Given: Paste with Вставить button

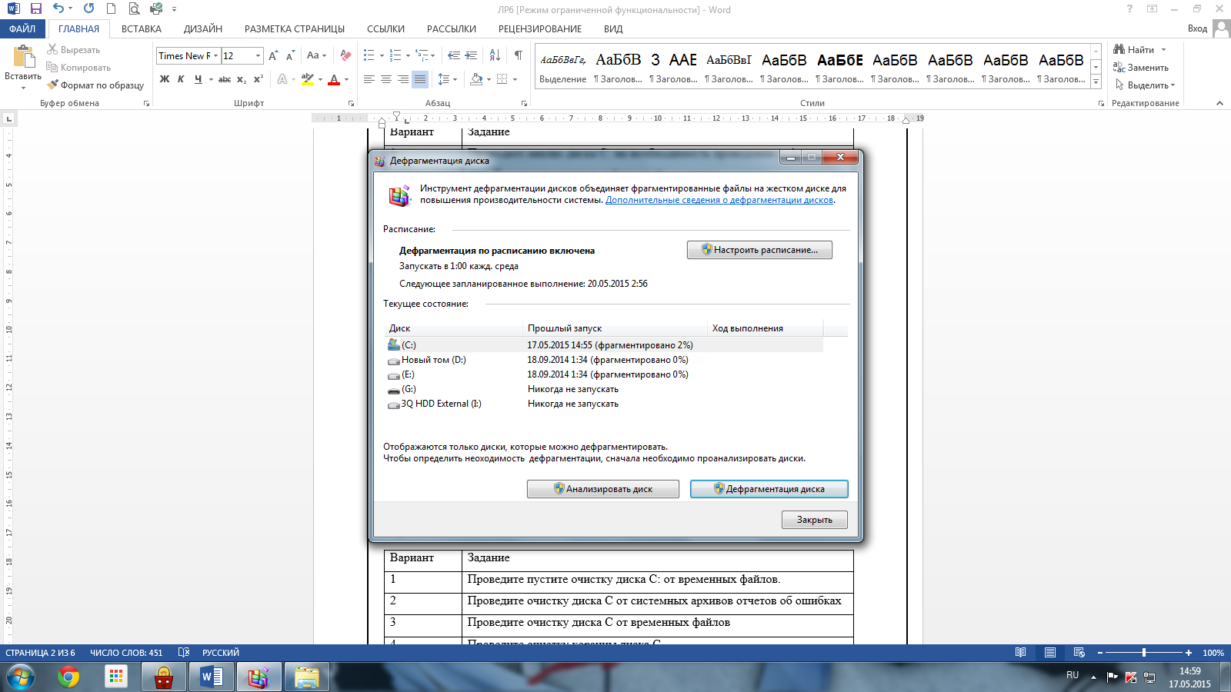Looking at the screenshot, I should [x=23, y=67].
